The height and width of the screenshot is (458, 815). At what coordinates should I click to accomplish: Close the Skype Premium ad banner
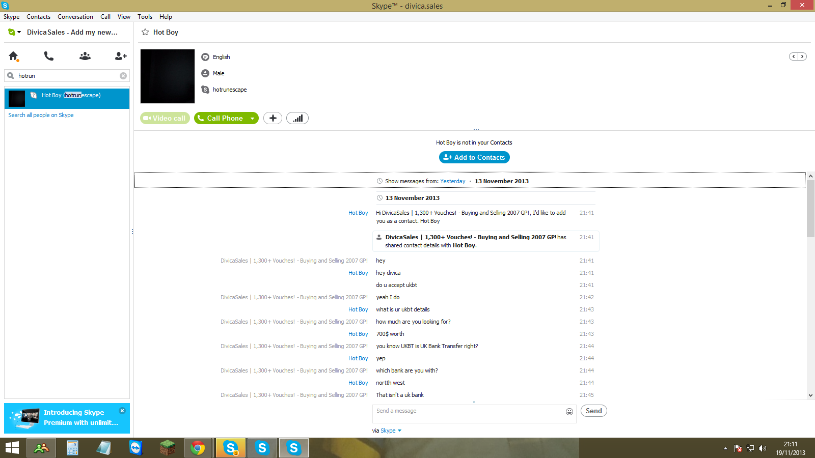coord(122,411)
